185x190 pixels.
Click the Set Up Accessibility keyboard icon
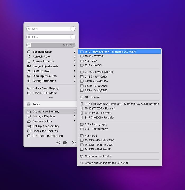(29, 126)
